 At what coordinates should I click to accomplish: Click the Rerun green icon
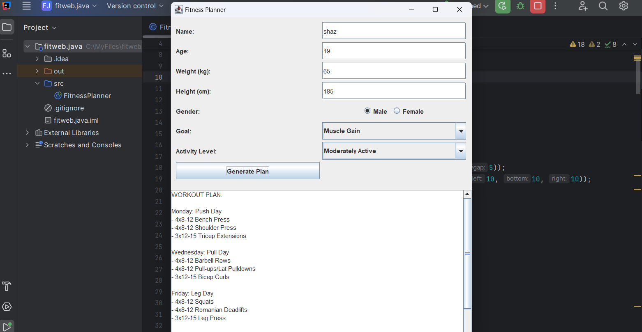502,6
